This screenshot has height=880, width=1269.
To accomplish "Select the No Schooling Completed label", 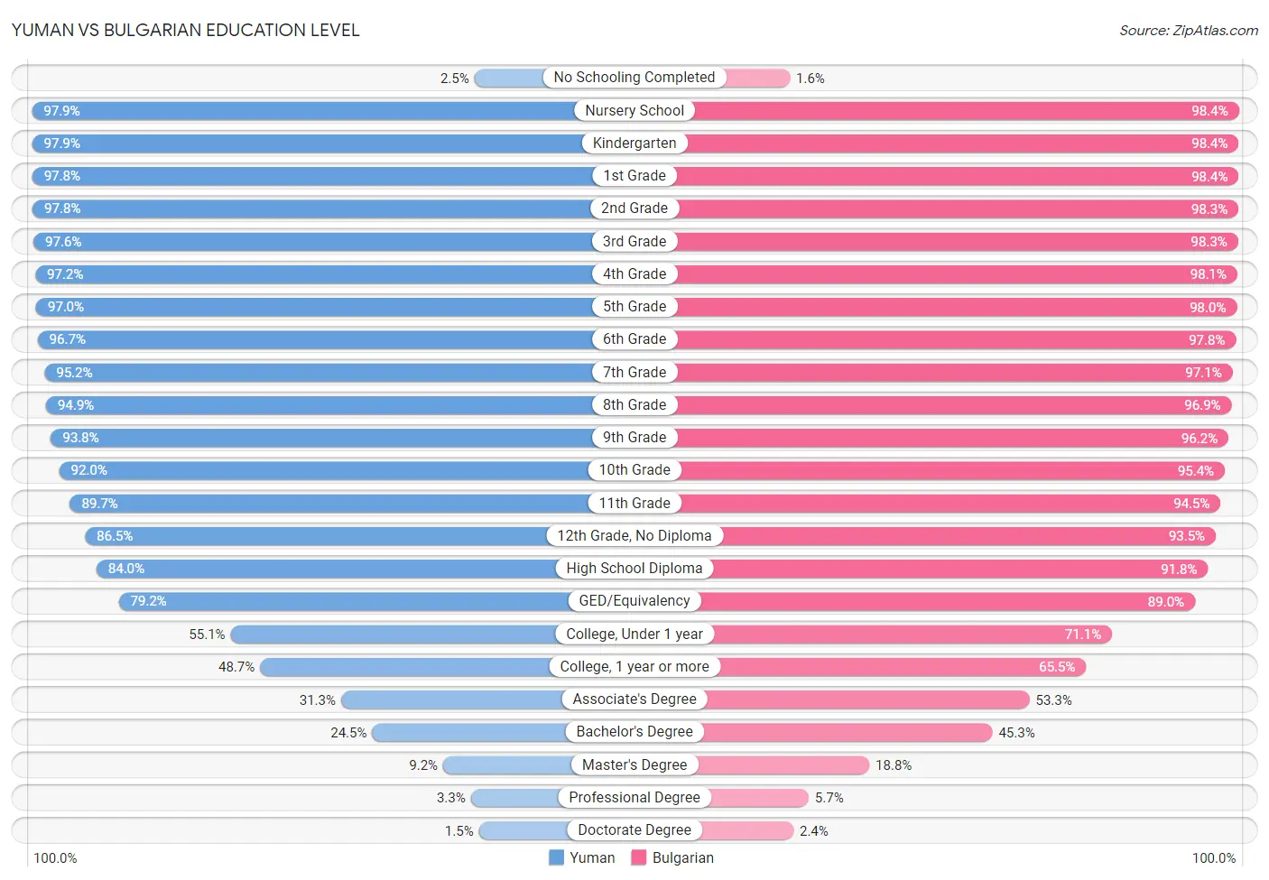I will pos(634,78).
